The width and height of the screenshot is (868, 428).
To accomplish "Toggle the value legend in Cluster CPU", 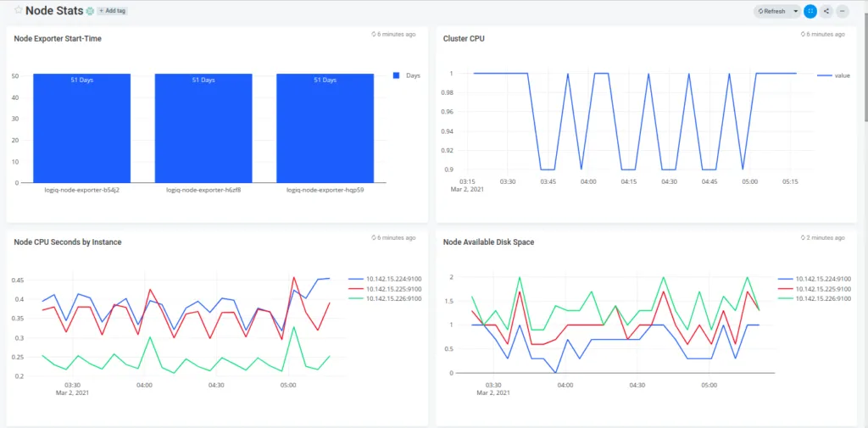I will click(x=834, y=75).
